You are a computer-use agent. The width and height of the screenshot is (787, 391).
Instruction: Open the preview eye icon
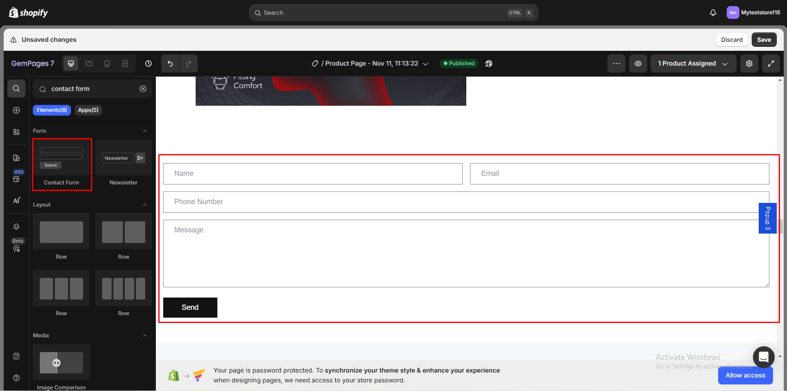pyautogui.click(x=638, y=64)
